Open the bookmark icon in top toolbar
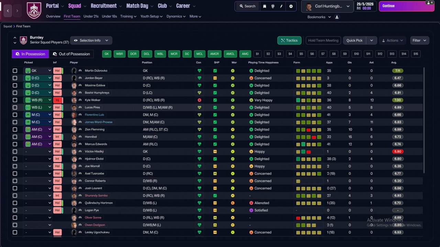The width and height of the screenshot is (440, 247). tap(264, 6)
